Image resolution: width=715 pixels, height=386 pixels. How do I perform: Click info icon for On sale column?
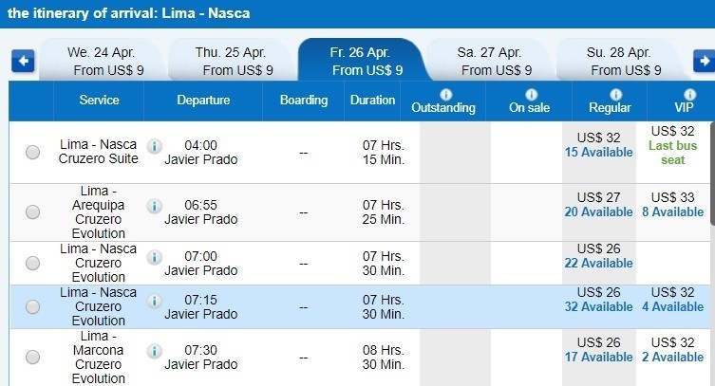(x=530, y=94)
